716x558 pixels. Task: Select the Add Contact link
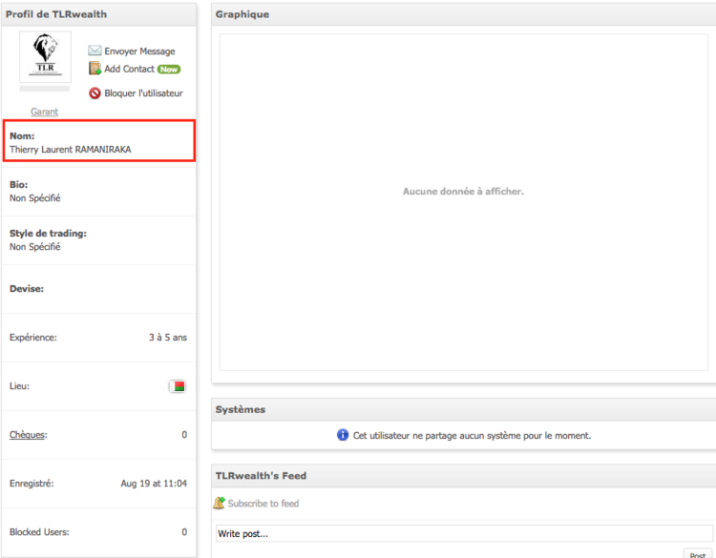(x=129, y=70)
